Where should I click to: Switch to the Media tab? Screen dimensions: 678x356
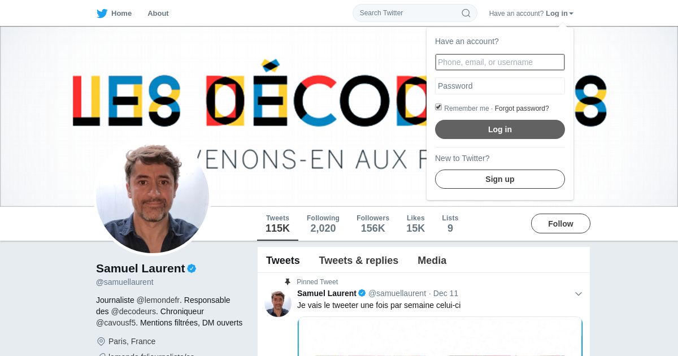point(432,261)
